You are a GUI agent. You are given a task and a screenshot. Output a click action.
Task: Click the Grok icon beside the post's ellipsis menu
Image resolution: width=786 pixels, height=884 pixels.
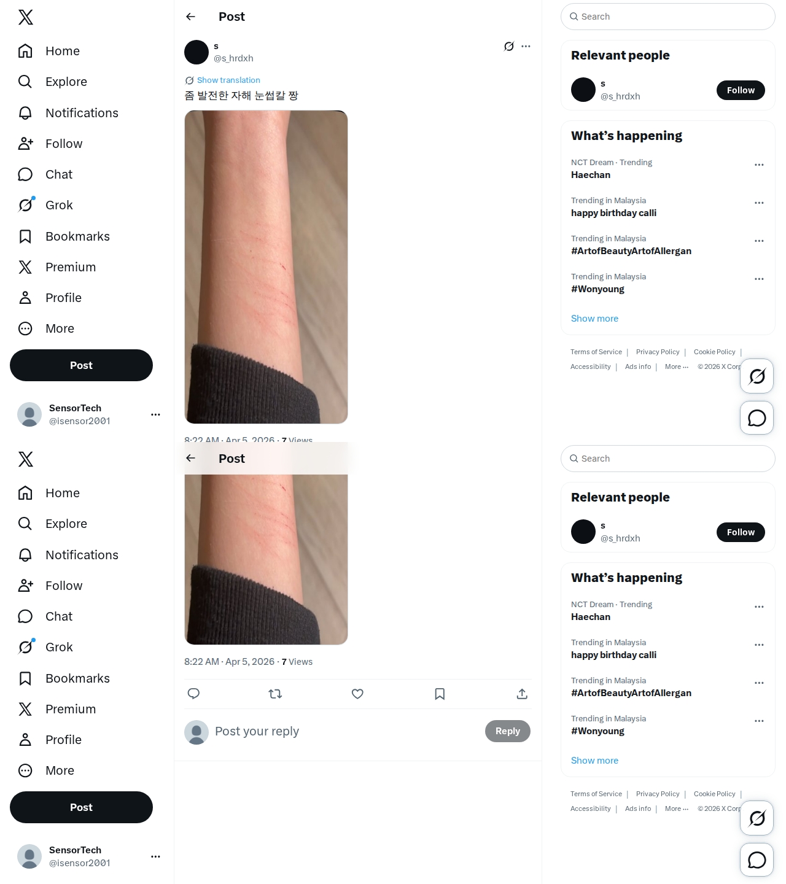pyautogui.click(x=509, y=46)
